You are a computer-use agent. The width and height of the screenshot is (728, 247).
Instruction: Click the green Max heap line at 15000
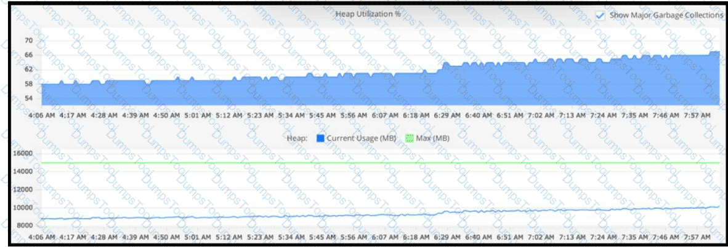[381, 163]
